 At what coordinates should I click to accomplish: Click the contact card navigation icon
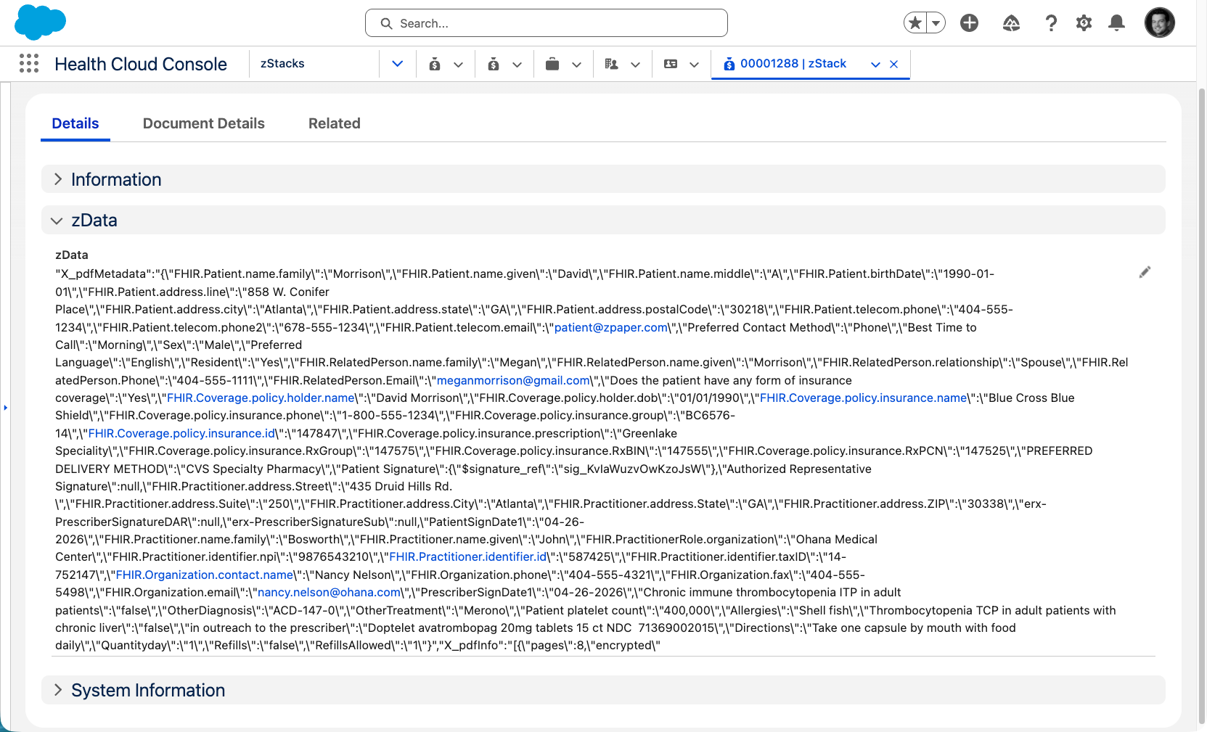pos(671,65)
